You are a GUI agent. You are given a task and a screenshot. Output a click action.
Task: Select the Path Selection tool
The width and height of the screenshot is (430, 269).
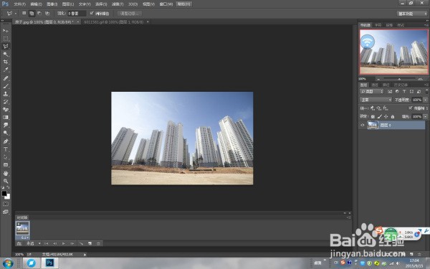click(x=6, y=157)
